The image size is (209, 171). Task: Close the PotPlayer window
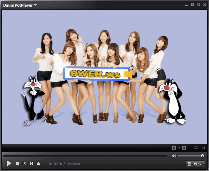coord(204,5)
